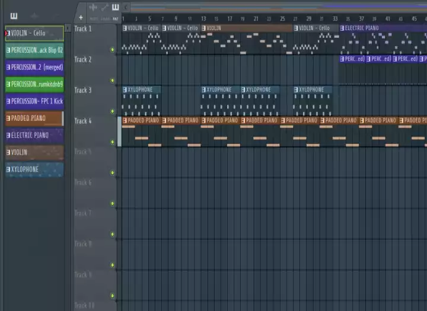The height and width of the screenshot is (311, 427).
Task: Open the clip menu of the XYLOPHONE clip at bar 27
Action: [x=296, y=89]
